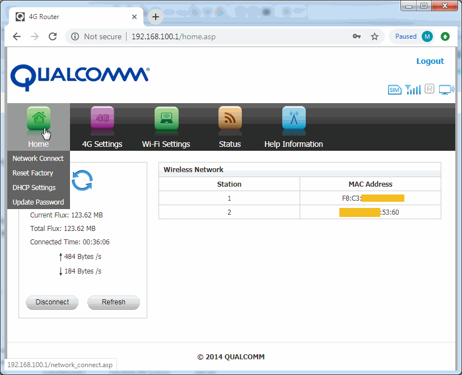Viewport: 462px width, 375px height.
Task: Click MAC address starting with F8:C3
Action: coord(373,198)
